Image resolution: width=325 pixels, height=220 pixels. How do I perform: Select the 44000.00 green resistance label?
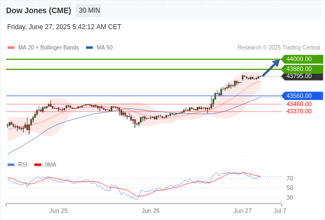pos(302,59)
